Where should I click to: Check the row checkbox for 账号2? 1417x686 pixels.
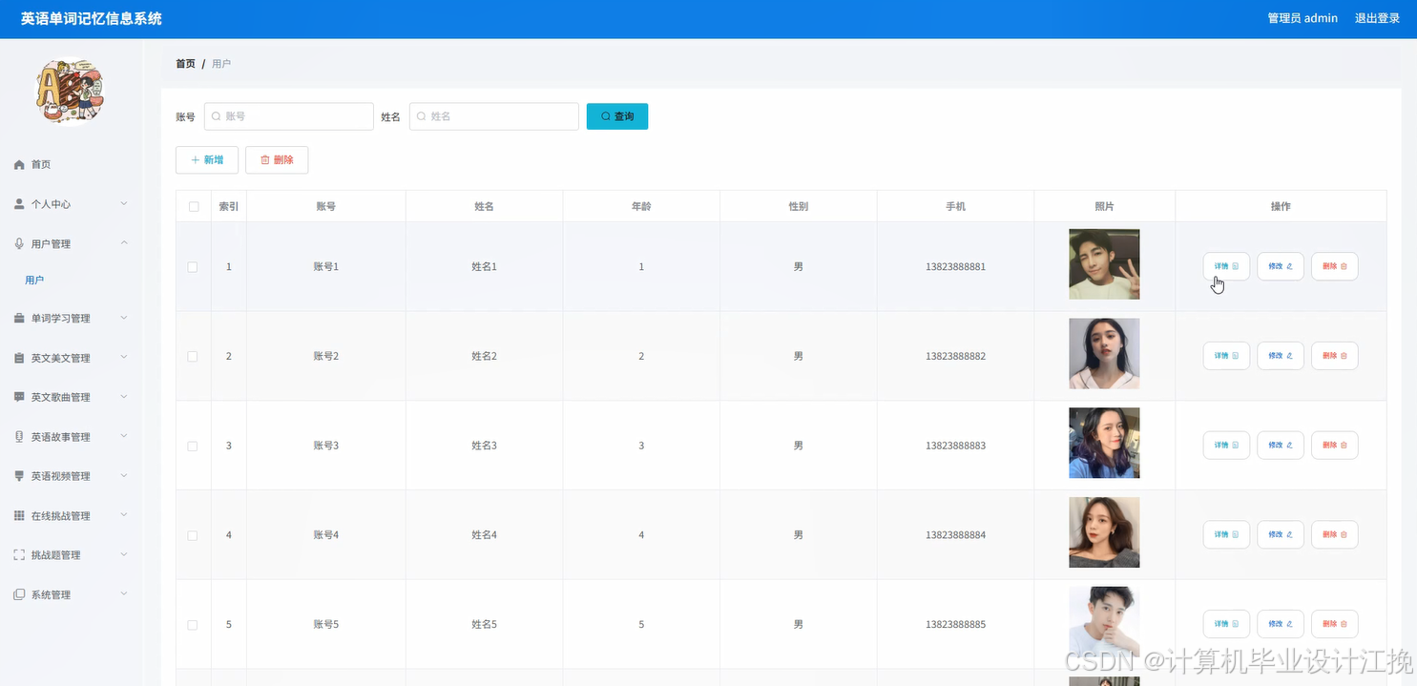point(193,356)
